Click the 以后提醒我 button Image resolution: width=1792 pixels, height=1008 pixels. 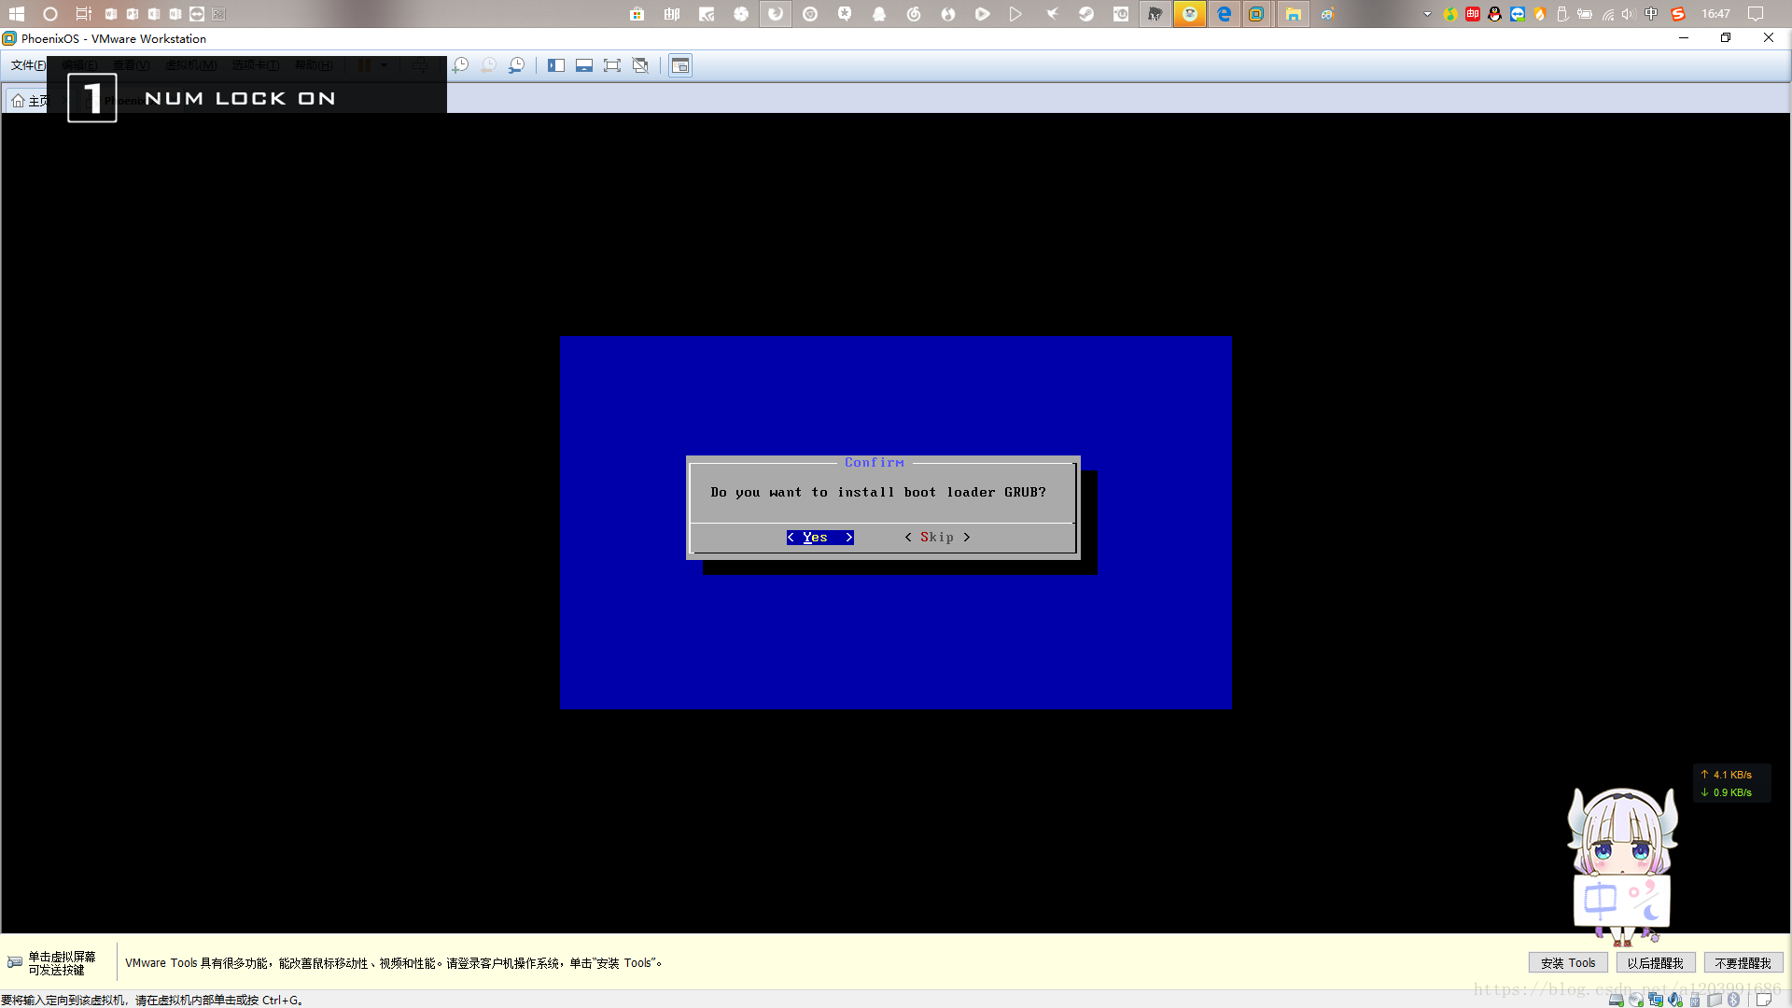point(1655,963)
